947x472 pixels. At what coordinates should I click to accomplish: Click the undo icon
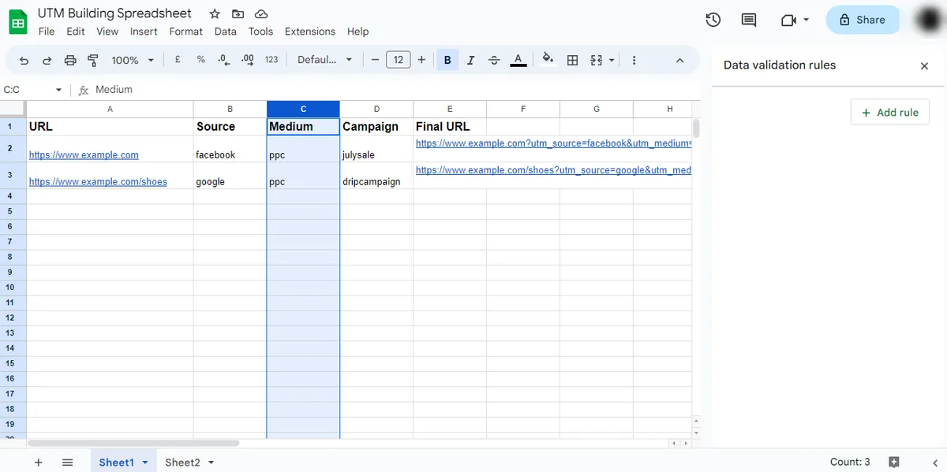coord(23,59)
